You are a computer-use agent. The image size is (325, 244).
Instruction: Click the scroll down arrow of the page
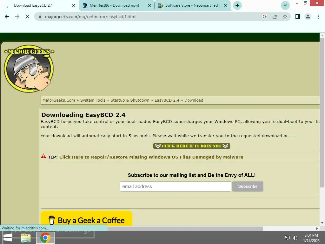pos(322,223)
